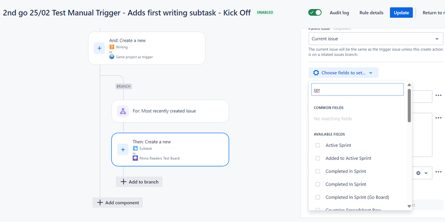The width and height of the screenshot is (445, 222).
Task: Clear the field using the X icon
Action: 418,173
